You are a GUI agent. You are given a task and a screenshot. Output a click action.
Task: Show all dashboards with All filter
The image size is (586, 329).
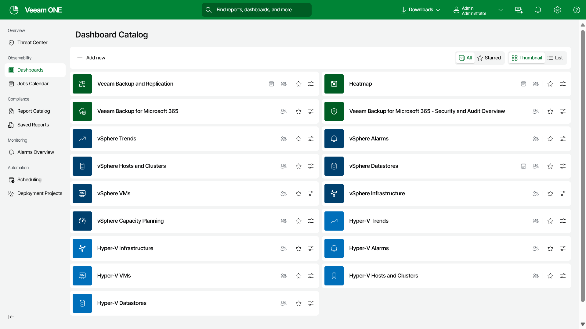point(465,58)
